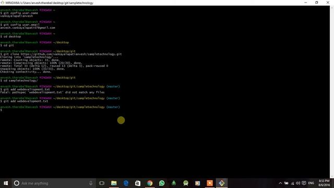Open the media player taskbar icon
This screenshot has width=334, height=188.
coord(198,183)
